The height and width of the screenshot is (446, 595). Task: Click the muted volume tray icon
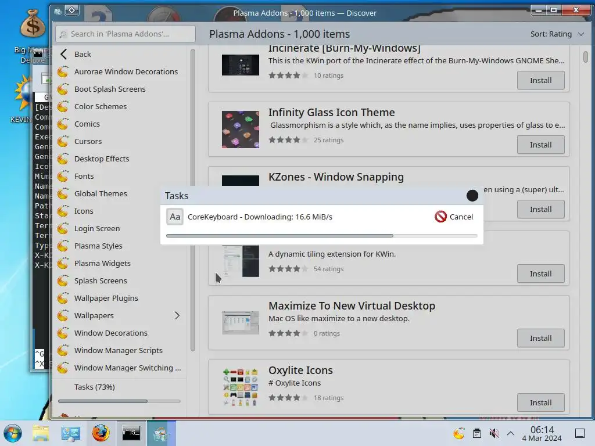pyautogui.click(x=494, y=433)
